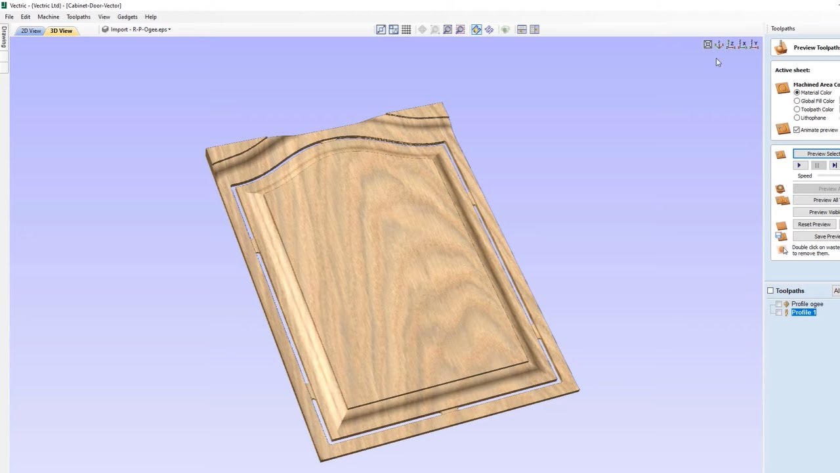Set the isometric view axis icon
Screen dimensions: 840x473
[x=719, y=45]
